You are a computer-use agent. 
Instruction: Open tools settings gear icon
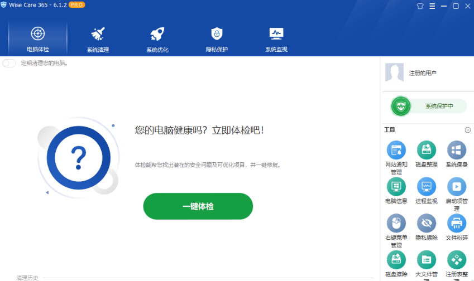coord(467,130)
